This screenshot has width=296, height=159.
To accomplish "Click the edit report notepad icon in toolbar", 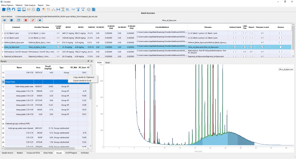I will pos(94,9).
